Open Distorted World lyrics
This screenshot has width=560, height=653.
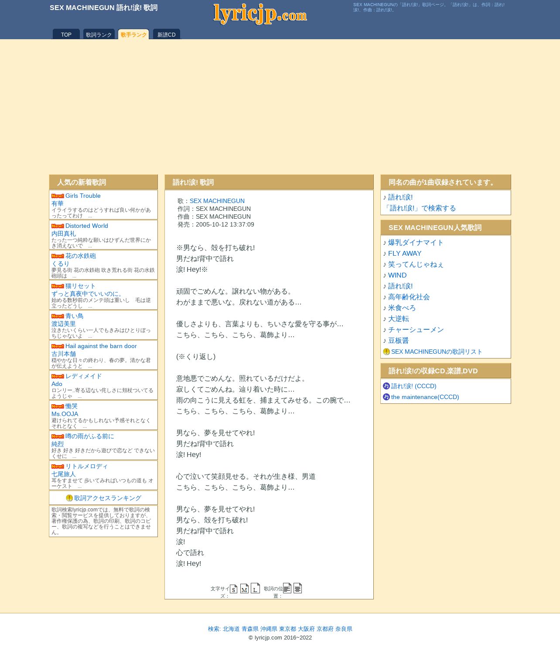click(x=87, y=226)
